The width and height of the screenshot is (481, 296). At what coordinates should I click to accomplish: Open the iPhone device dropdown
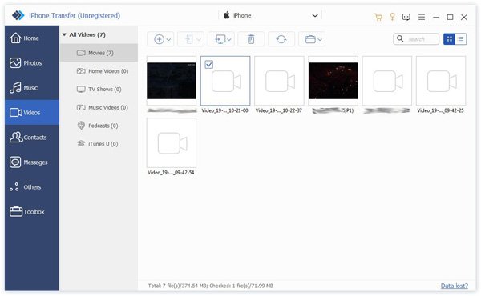tap(270, 15)
